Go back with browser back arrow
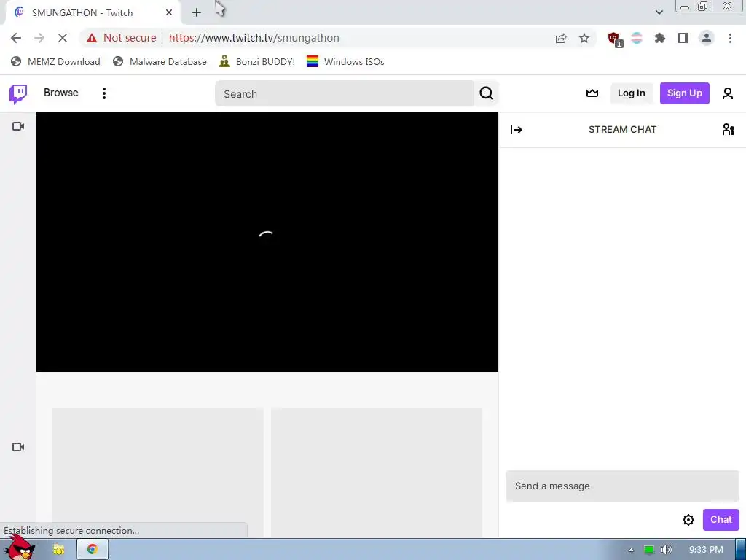Image resolution: width=746 pixels, height=560 pixels. [16, 38]
